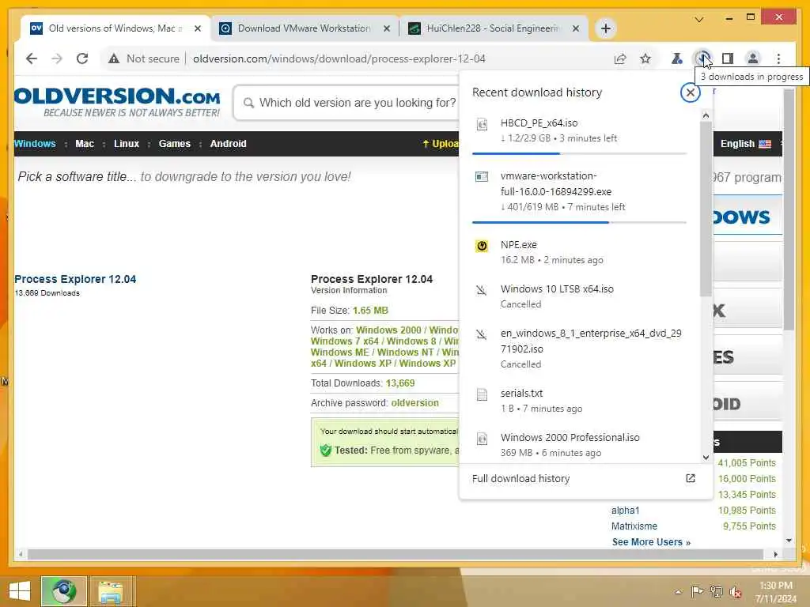Click the alpha1 user link
The image size is (810, 607).
625,510
